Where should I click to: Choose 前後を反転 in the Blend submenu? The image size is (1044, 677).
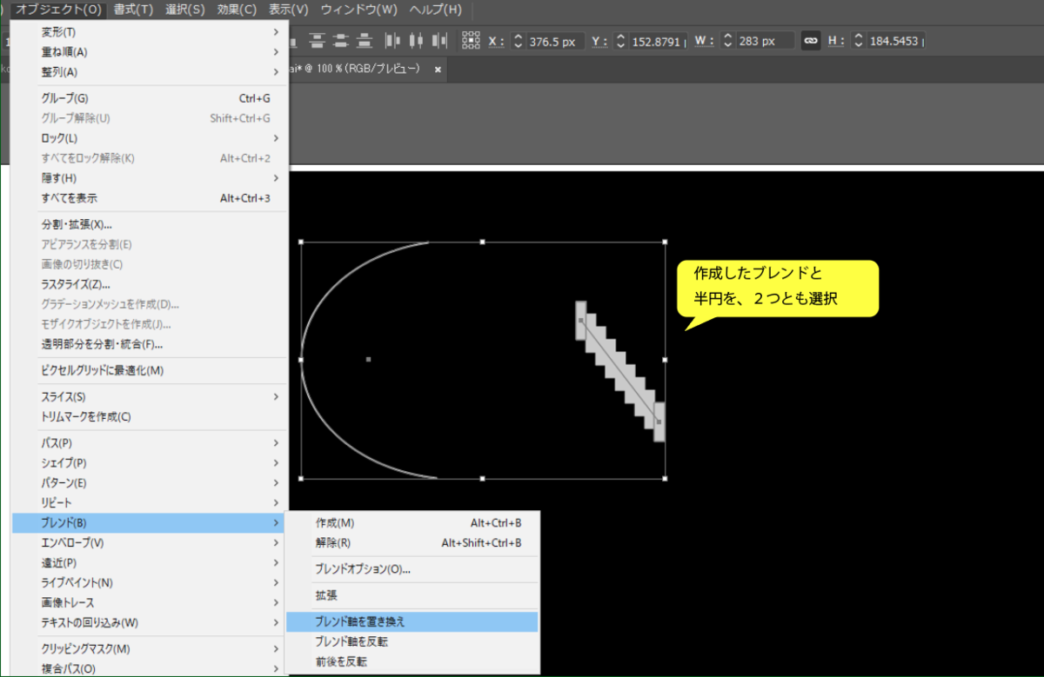tap(412, 662)
